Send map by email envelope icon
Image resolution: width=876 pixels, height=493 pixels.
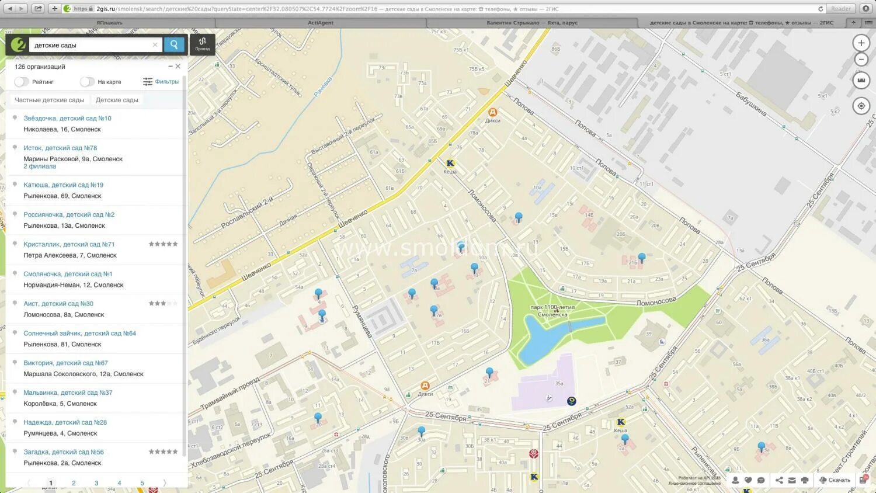[792, 480]
